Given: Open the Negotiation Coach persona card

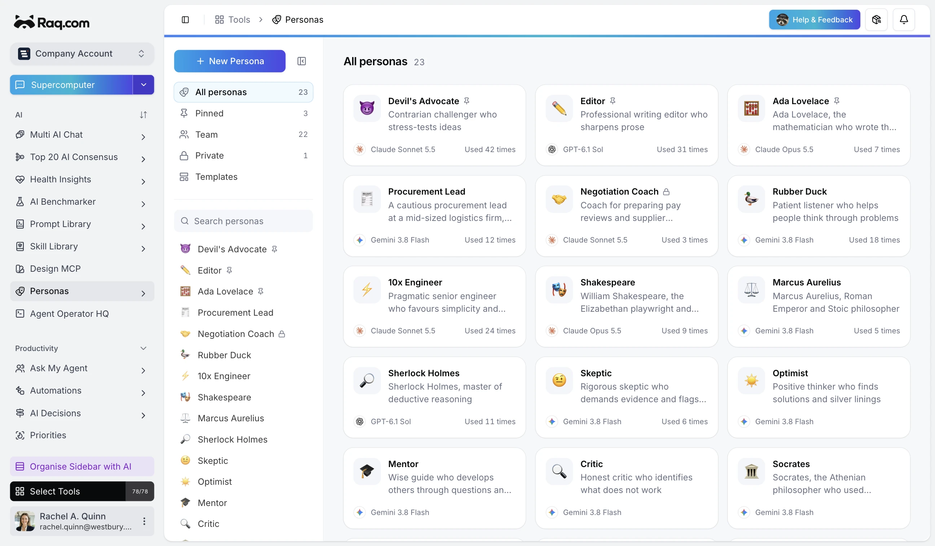Looking at the screenshot, I should pyautogui.click(x=626, y=216).
